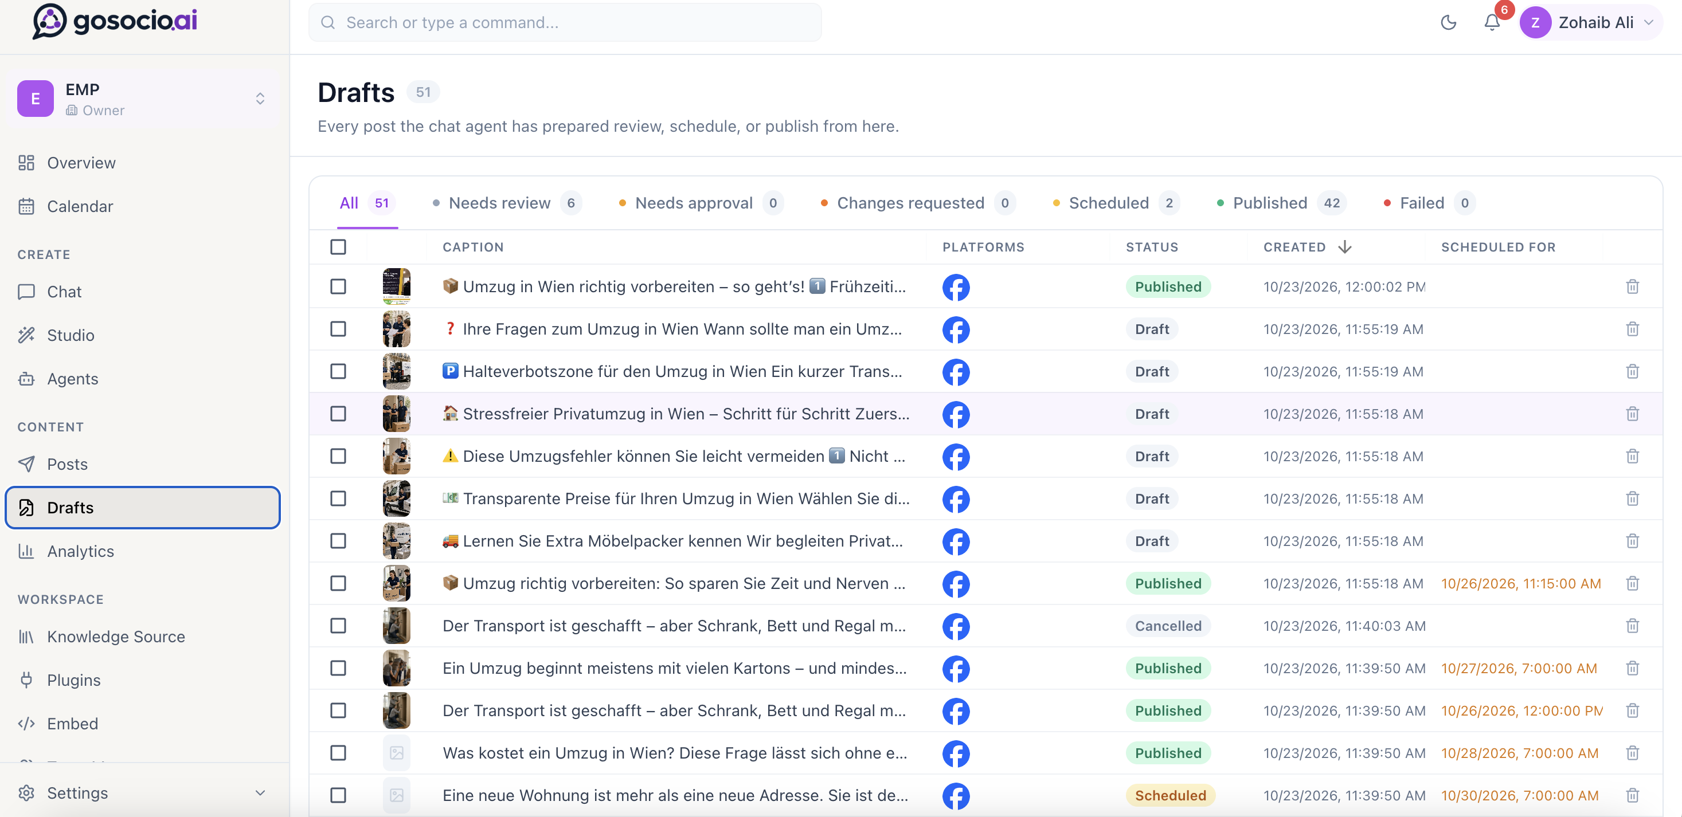
Task: Expand the Settings section chevron
Action: click(x=260, y=793)
